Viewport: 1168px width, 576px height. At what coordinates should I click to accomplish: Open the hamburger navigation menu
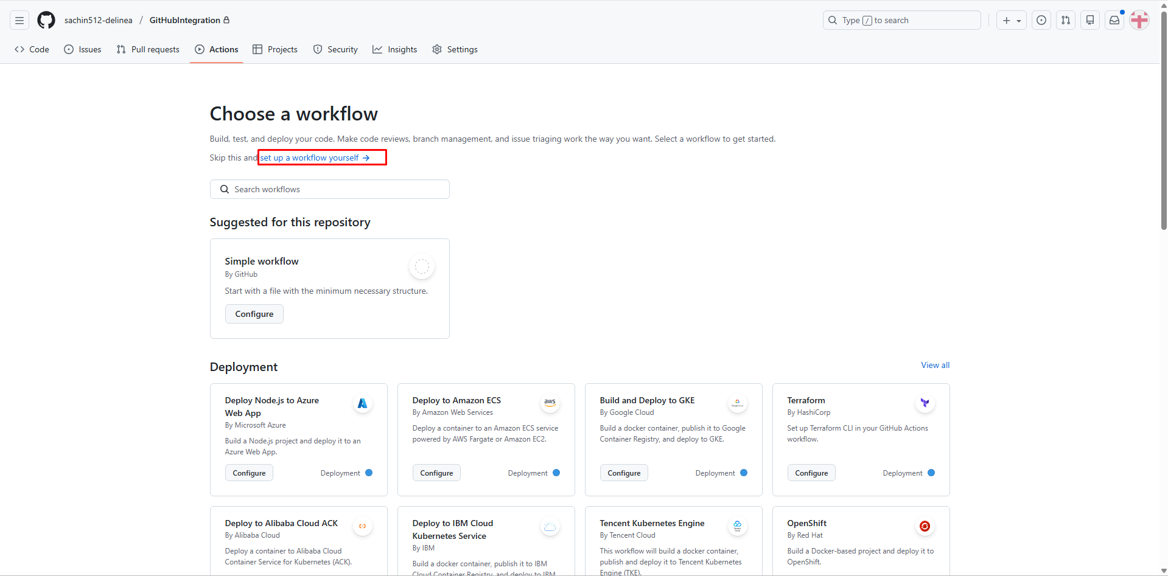pyautogui.click(x=19, y=20)
